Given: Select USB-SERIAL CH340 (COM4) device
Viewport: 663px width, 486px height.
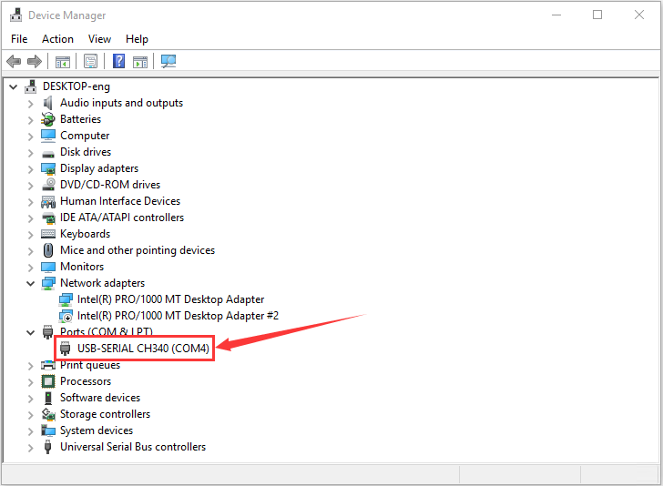Looking at the screenshot, I should click(x=143, y=349).
